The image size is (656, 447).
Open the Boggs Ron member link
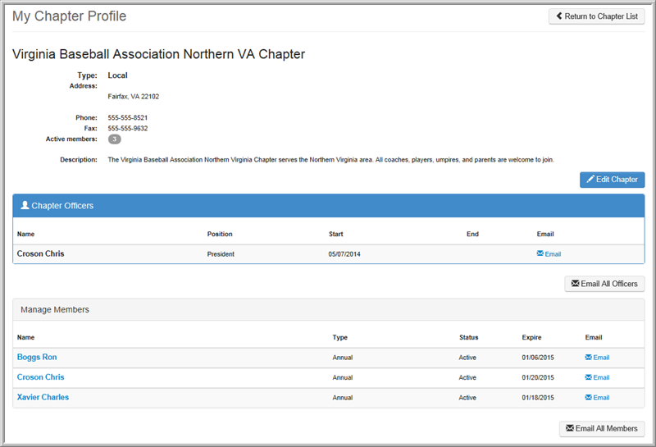point(37,357)
